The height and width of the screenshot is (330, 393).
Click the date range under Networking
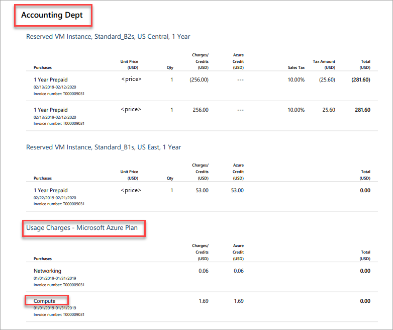pyautogui.click(x=55, y=278)
